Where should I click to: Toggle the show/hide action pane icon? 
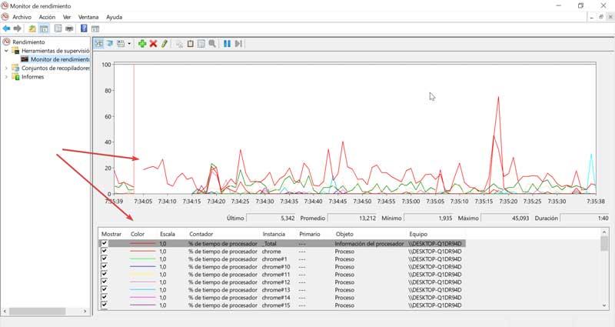[x=95, y=28]
